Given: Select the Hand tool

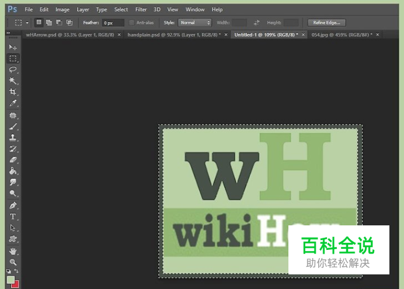Looking at the screenshot, I should point(13,251).
